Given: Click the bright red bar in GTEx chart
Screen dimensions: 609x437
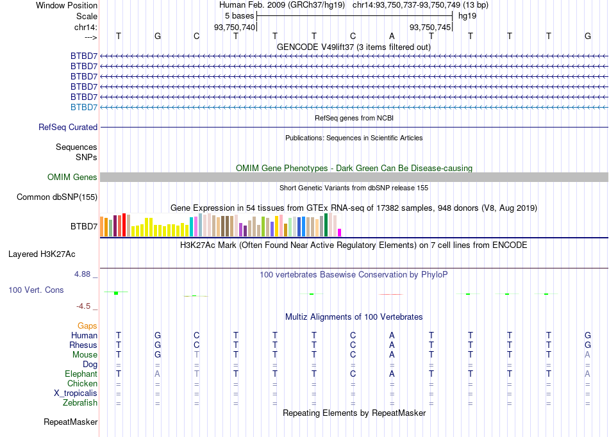Looking at the screenshot, I should click(124, 225).
